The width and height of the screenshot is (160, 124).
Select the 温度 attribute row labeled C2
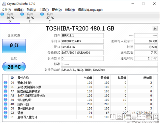click(78, 113)
